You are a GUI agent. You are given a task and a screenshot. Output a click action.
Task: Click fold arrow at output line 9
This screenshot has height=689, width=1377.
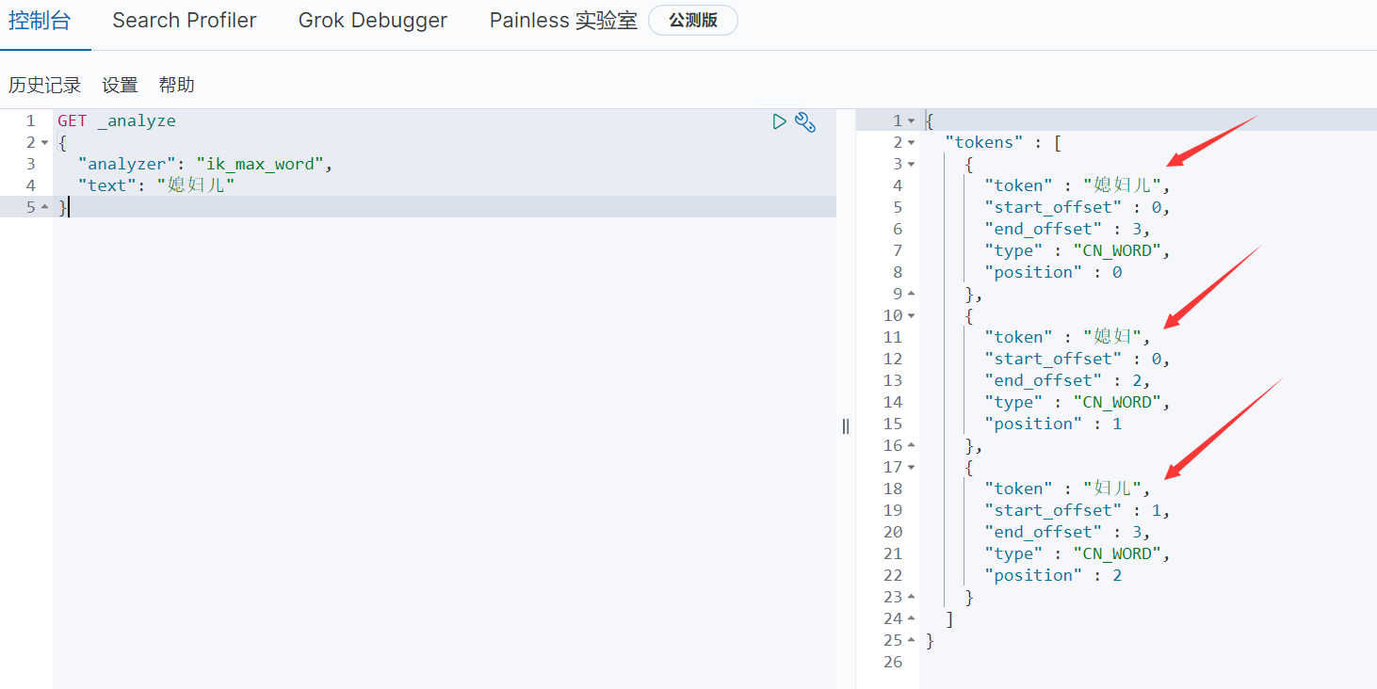point(911,294)
